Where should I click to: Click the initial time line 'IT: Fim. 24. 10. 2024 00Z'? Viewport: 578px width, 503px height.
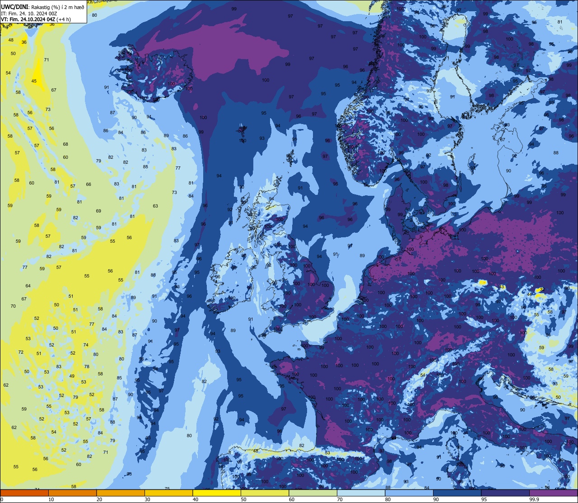coord(29,13)
